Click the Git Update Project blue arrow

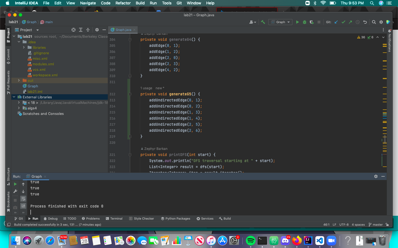coord(336,22)
